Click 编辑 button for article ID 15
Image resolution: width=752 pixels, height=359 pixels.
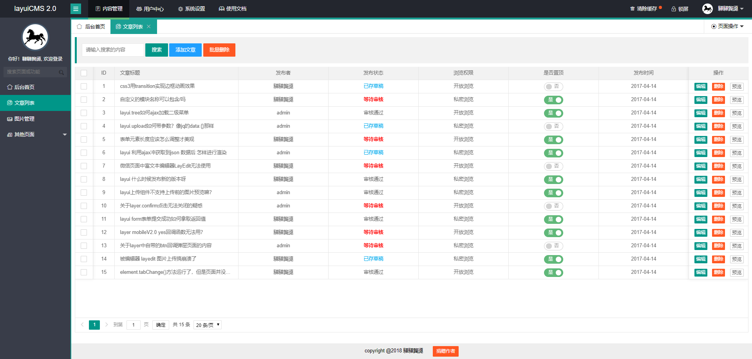click(701, 273)
